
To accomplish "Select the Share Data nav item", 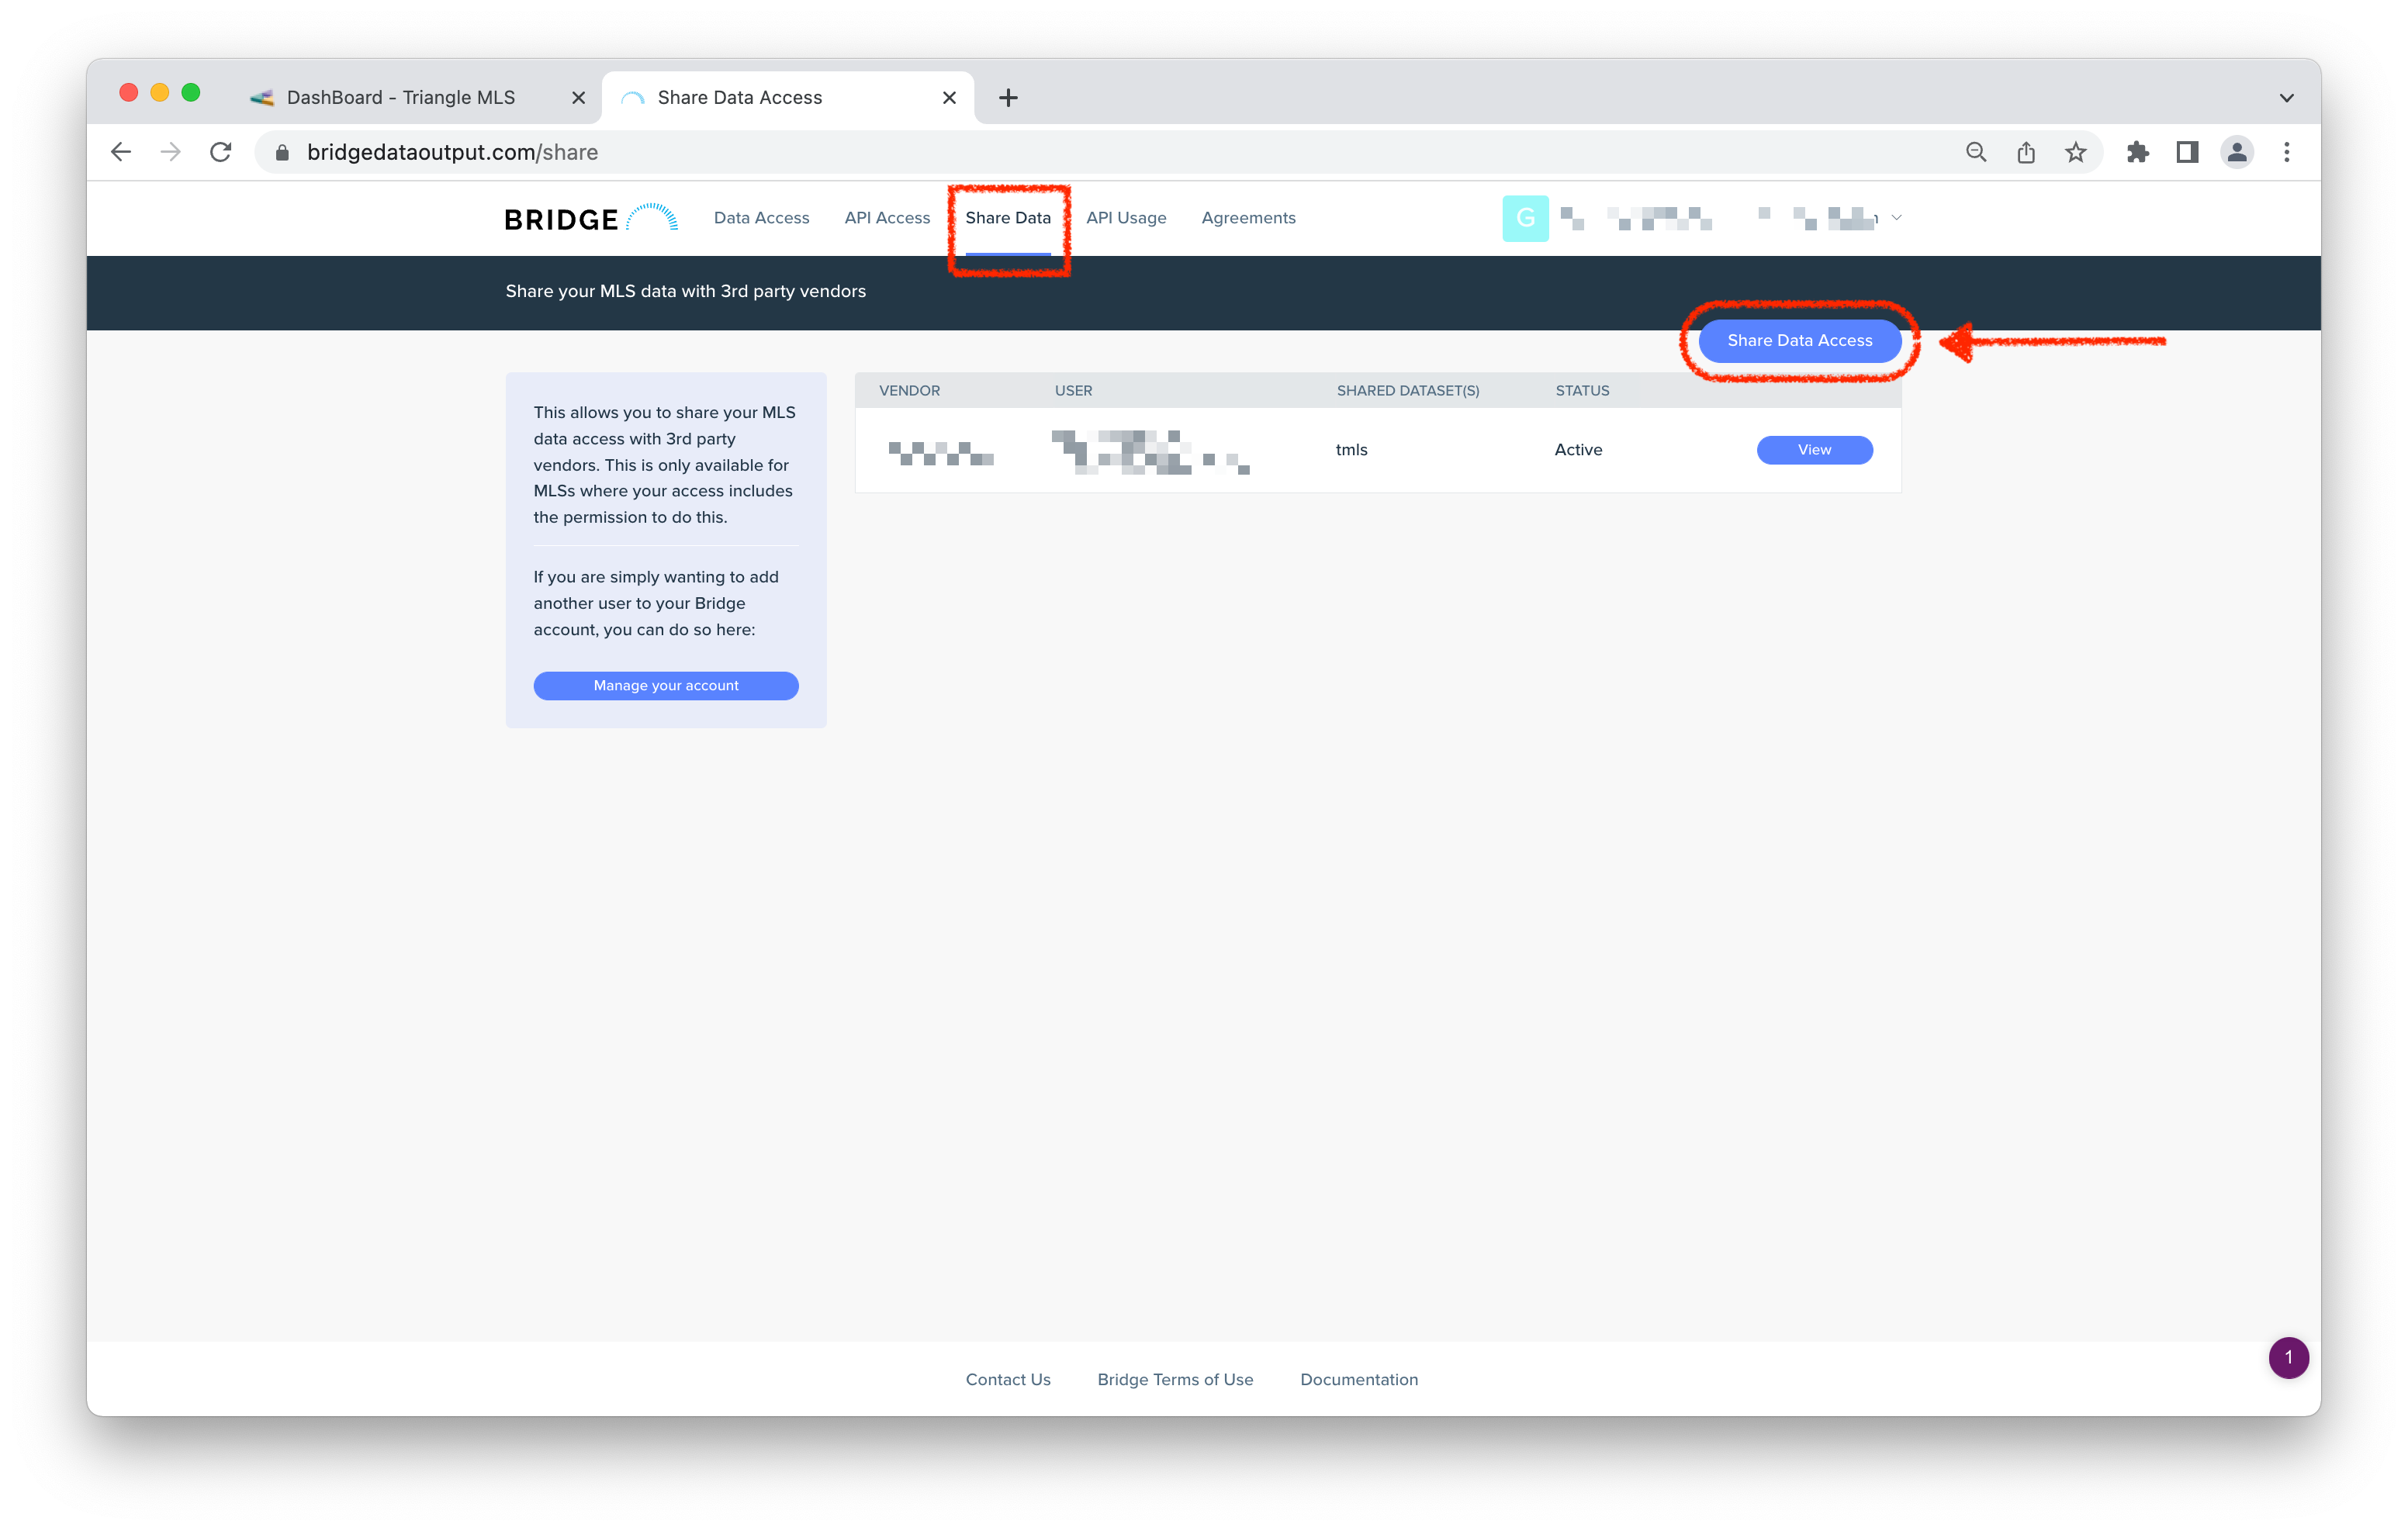I will (x=1008, y=218).
